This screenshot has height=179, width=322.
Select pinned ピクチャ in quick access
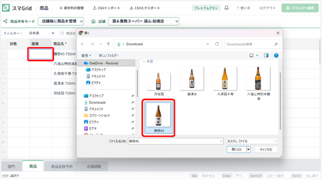92,122
